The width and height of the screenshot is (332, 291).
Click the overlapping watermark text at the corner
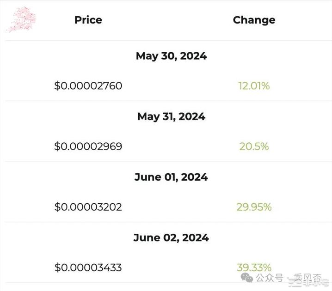click(x=309, y=280)
